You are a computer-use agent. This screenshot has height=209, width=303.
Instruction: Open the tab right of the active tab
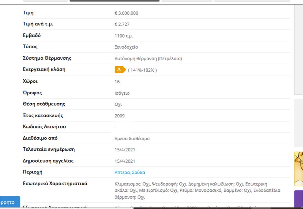(x=187, y=1)
